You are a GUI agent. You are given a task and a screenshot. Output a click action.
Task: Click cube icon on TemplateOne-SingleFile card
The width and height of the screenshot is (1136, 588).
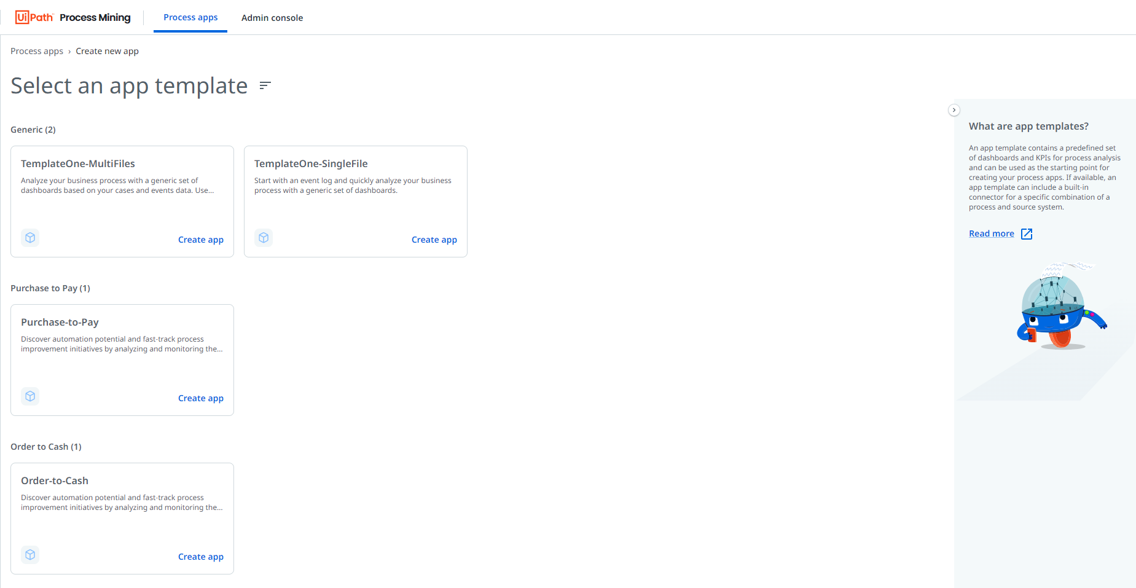tap(264, 238)
